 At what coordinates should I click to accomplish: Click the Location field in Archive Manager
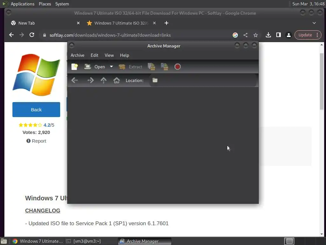pyautogui.click(x=203, y=80)
